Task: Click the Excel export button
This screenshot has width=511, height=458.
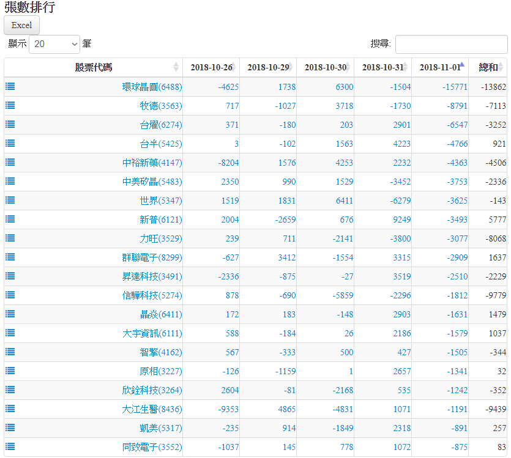Action: [x=21, y=25]
